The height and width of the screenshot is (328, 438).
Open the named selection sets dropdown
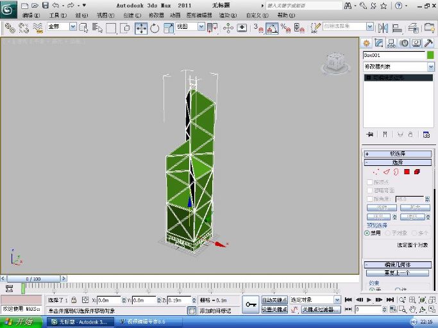370,27
